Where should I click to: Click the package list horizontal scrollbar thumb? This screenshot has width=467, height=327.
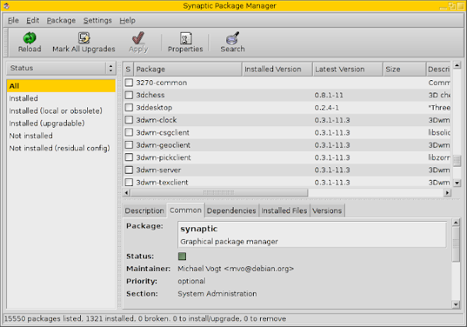pyautogui.click(x=219, y=192)
